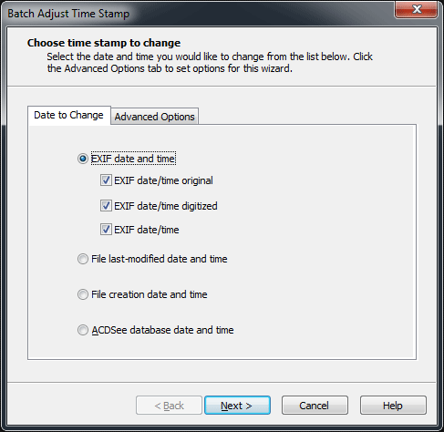Select ACDSee database date and time option
This screenshot has width=444, height=432.
83,330
